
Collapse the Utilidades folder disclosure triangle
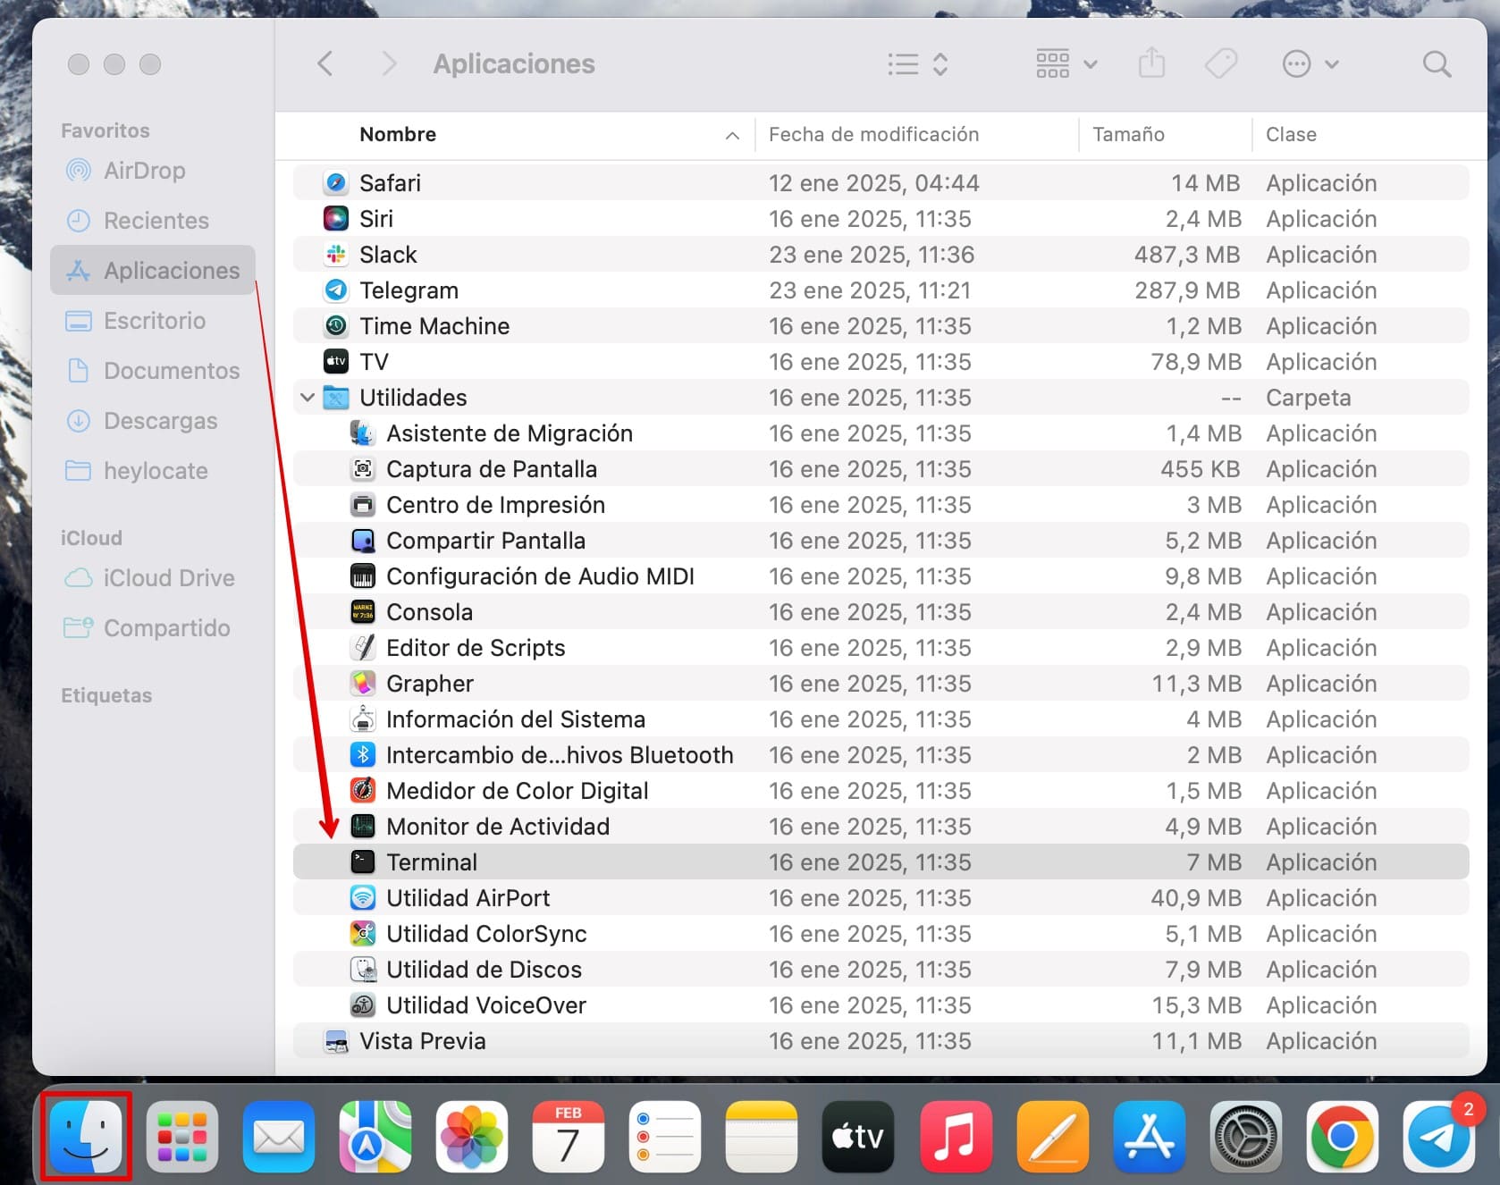coord(307,397)
